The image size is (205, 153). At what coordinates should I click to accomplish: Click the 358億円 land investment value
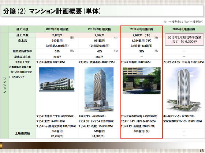pos(57,131)
